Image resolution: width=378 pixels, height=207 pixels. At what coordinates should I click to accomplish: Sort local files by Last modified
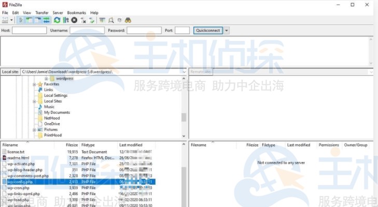pyautogui.click(x=136, y=145)
